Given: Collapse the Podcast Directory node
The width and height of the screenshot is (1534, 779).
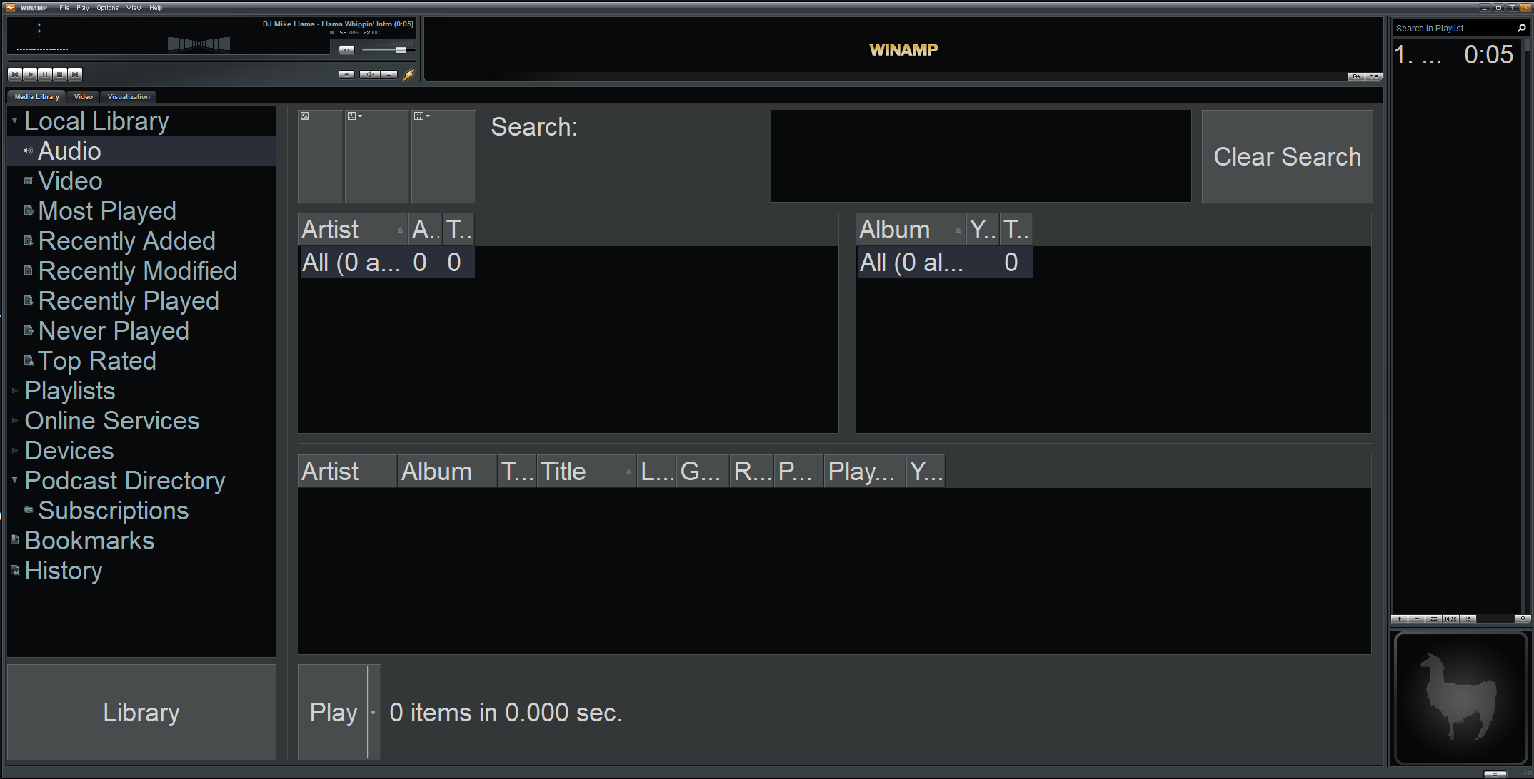Looking at the screenshot, I should click(14, 480).
